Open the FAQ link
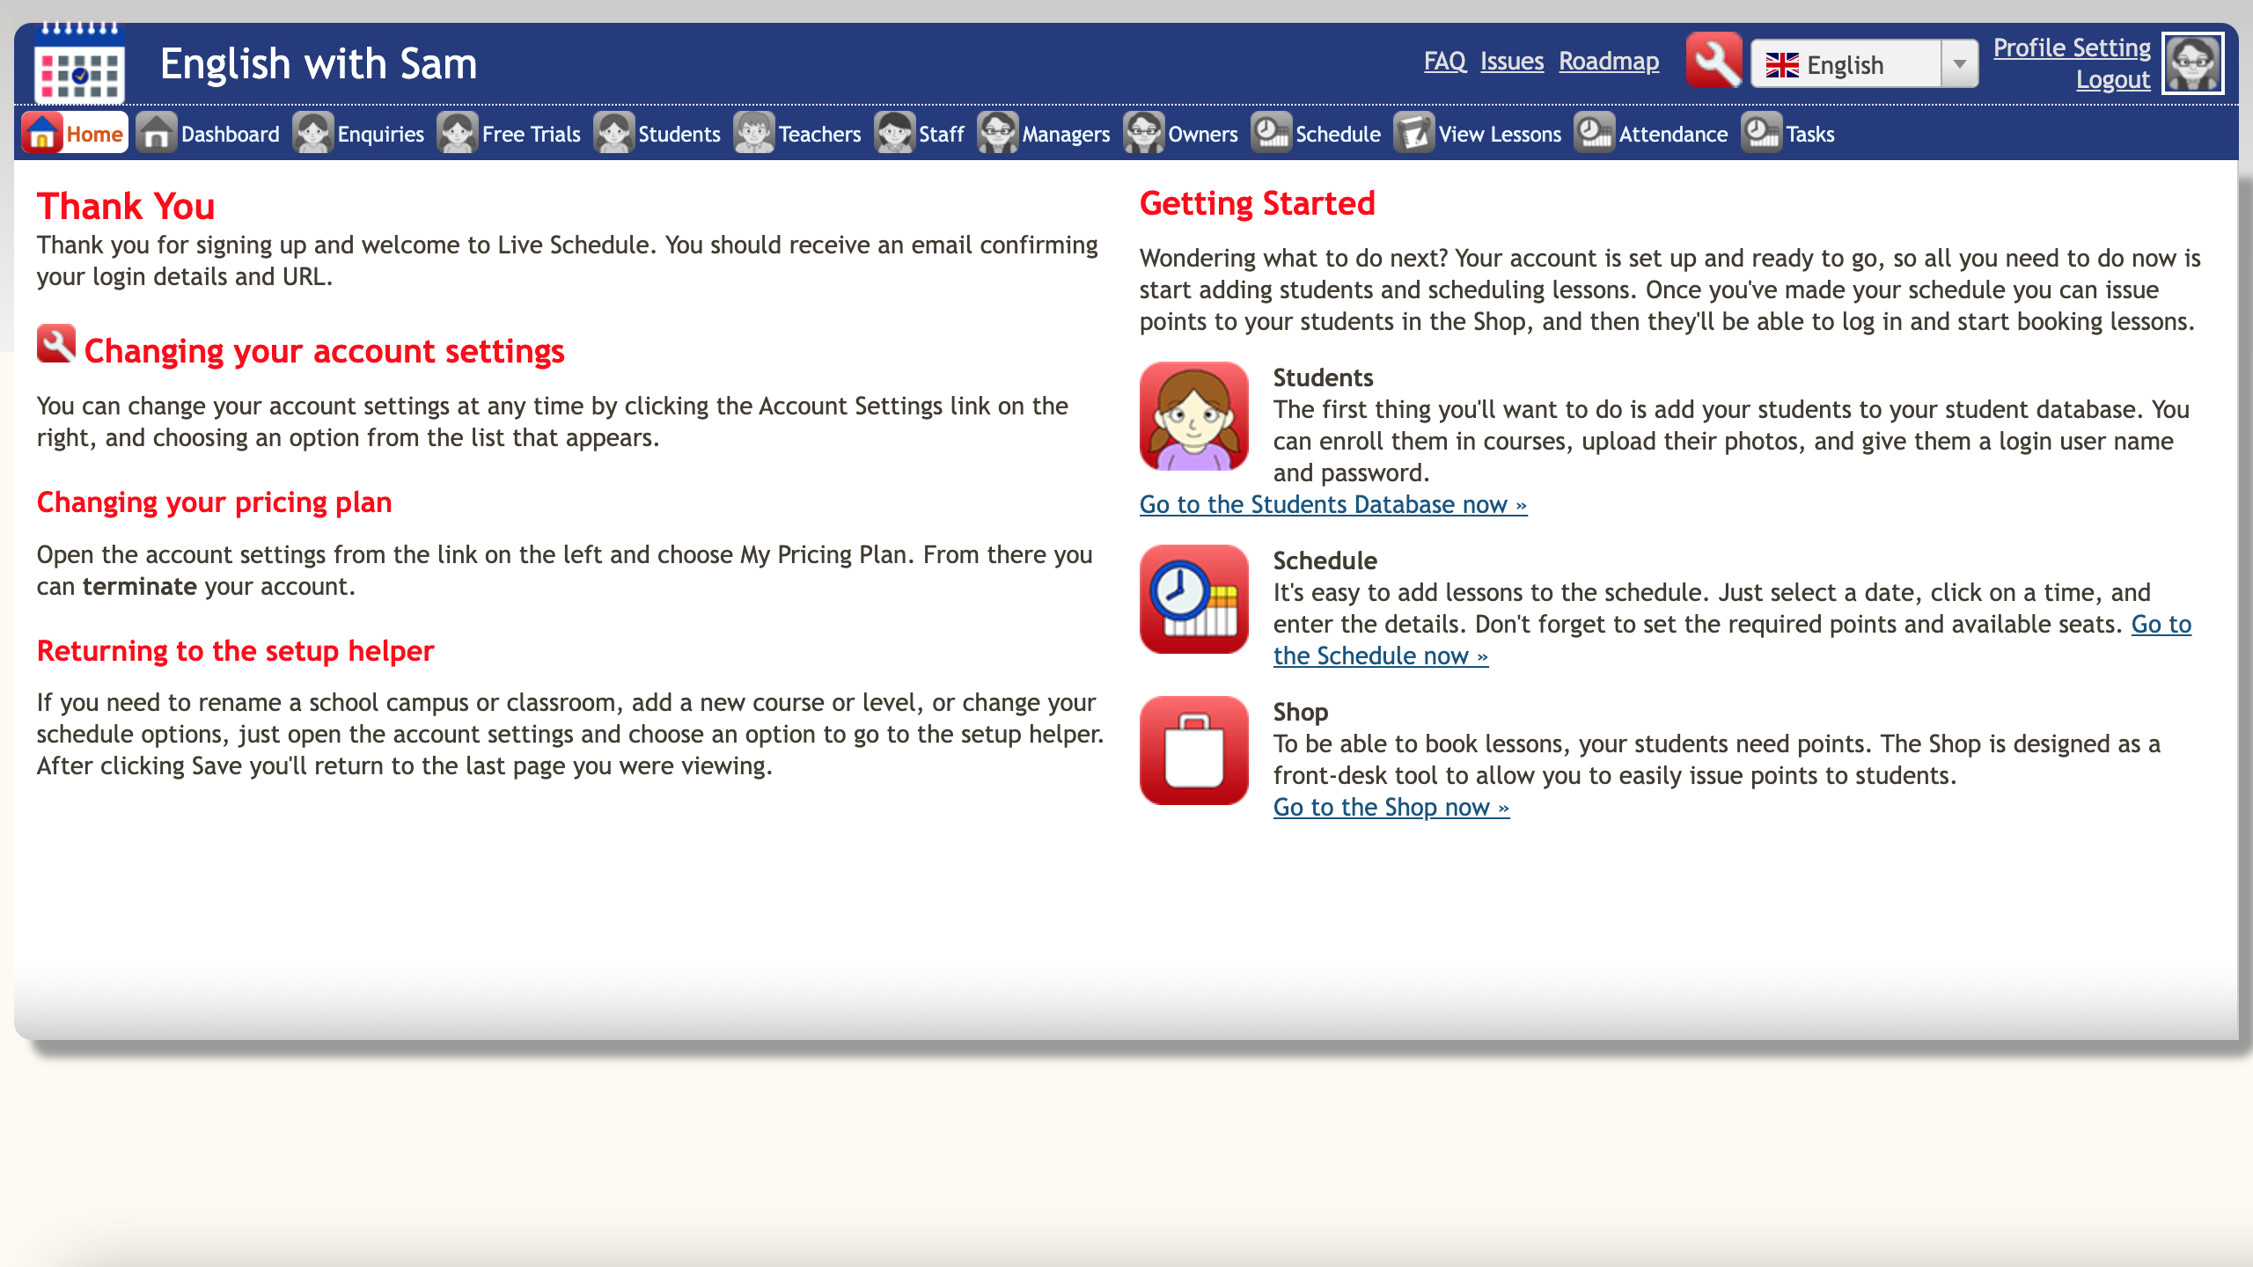 click(1444, 61)
